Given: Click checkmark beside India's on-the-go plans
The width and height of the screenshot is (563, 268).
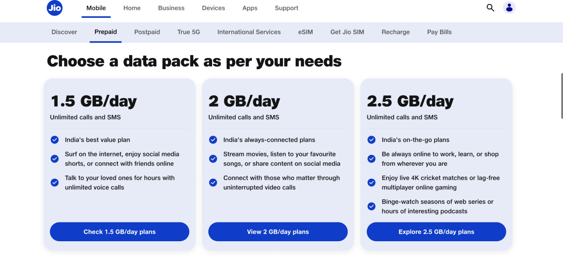Looking at the screenshot, I should 372,140.
